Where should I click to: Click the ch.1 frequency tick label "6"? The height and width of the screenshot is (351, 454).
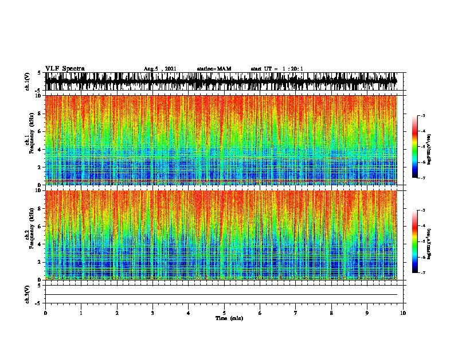click(40, 132)
